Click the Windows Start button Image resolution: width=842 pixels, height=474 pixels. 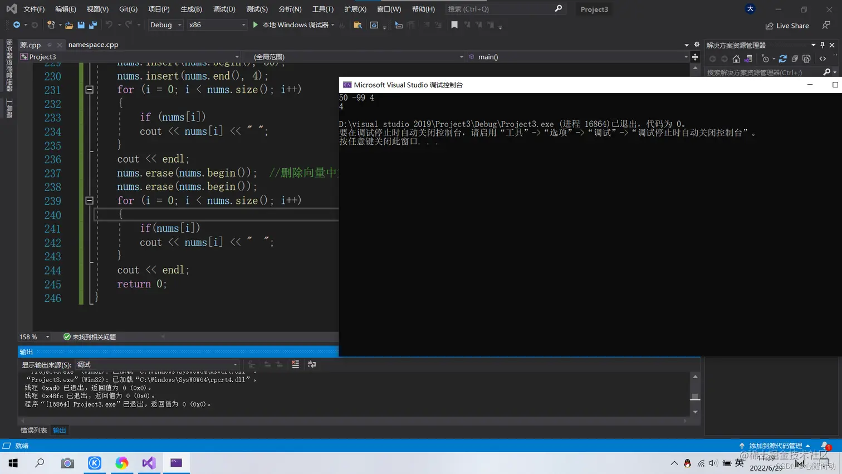pyautogui.click(x=13, y=463)
